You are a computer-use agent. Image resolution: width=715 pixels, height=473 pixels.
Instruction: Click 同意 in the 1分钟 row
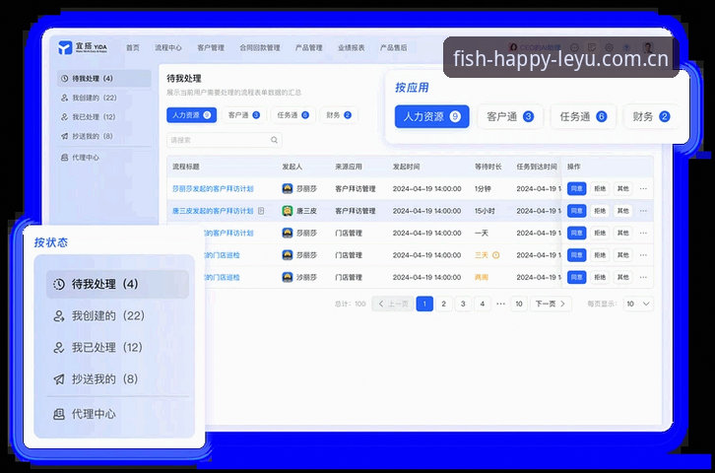[576, 188]
